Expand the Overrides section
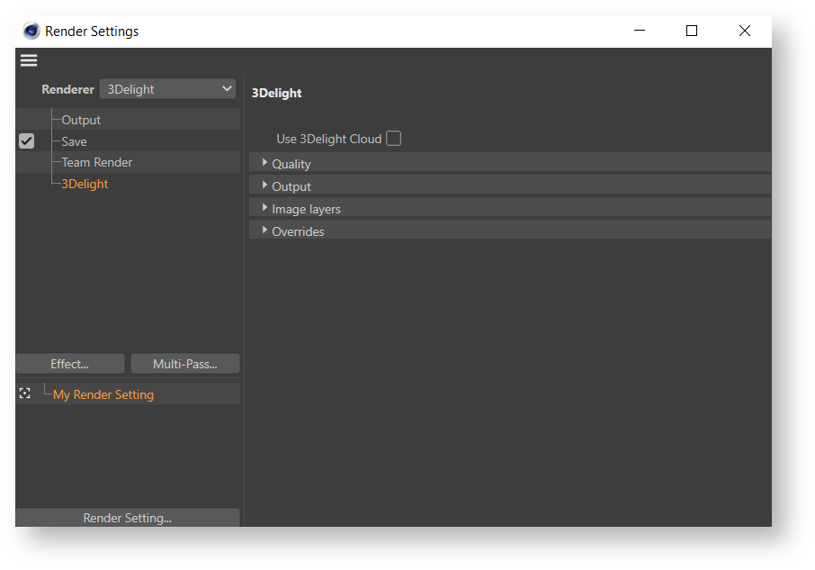The width and height of the screenshot is (815, 570). point(264,231)
